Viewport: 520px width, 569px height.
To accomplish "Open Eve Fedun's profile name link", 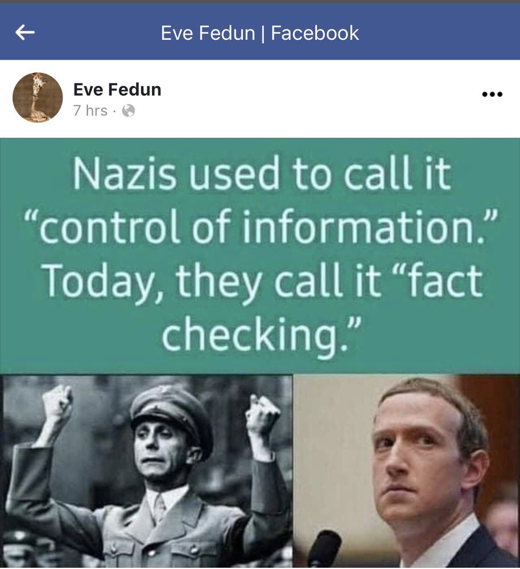I will pos(117,89).
